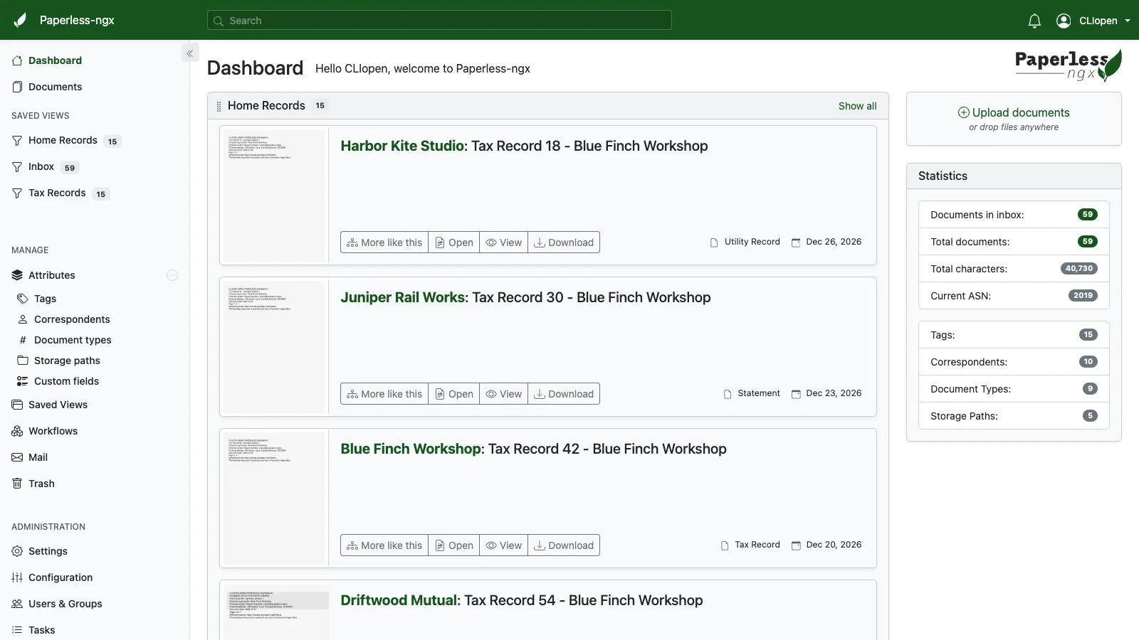Open the Tax Records saved view
Screen dimensions: 1139x640
pyautogui.click(x=57, y=193)
